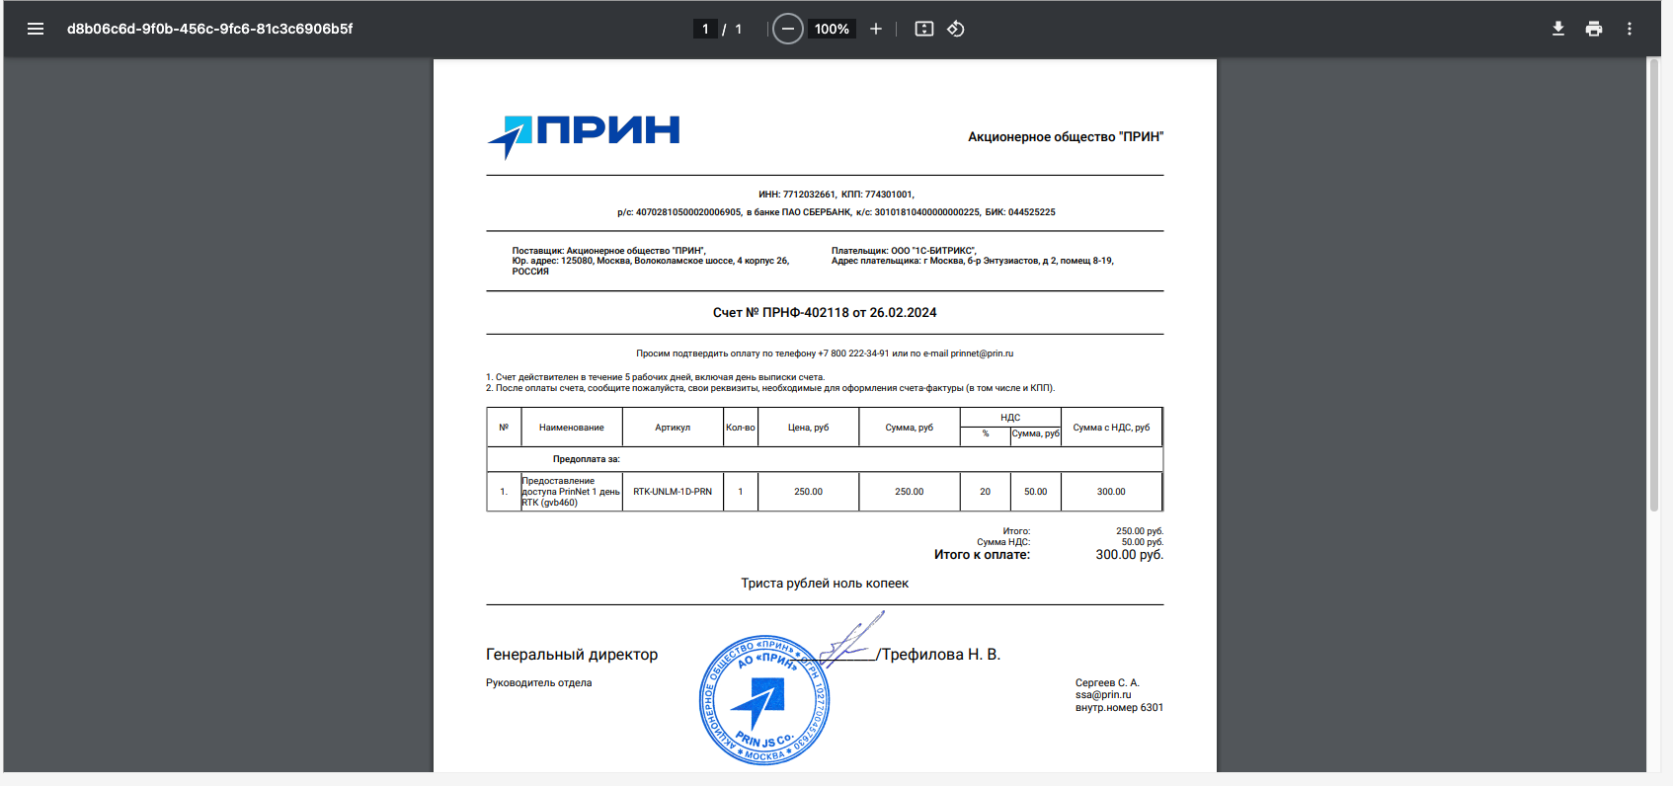1673x786 pixels.
Task: Rotate the document counterclockwise
Action: coord(956,29)
